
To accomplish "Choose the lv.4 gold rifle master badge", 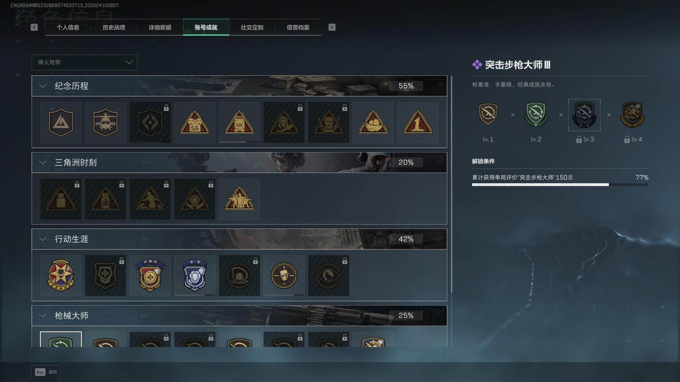I will 632,115.
